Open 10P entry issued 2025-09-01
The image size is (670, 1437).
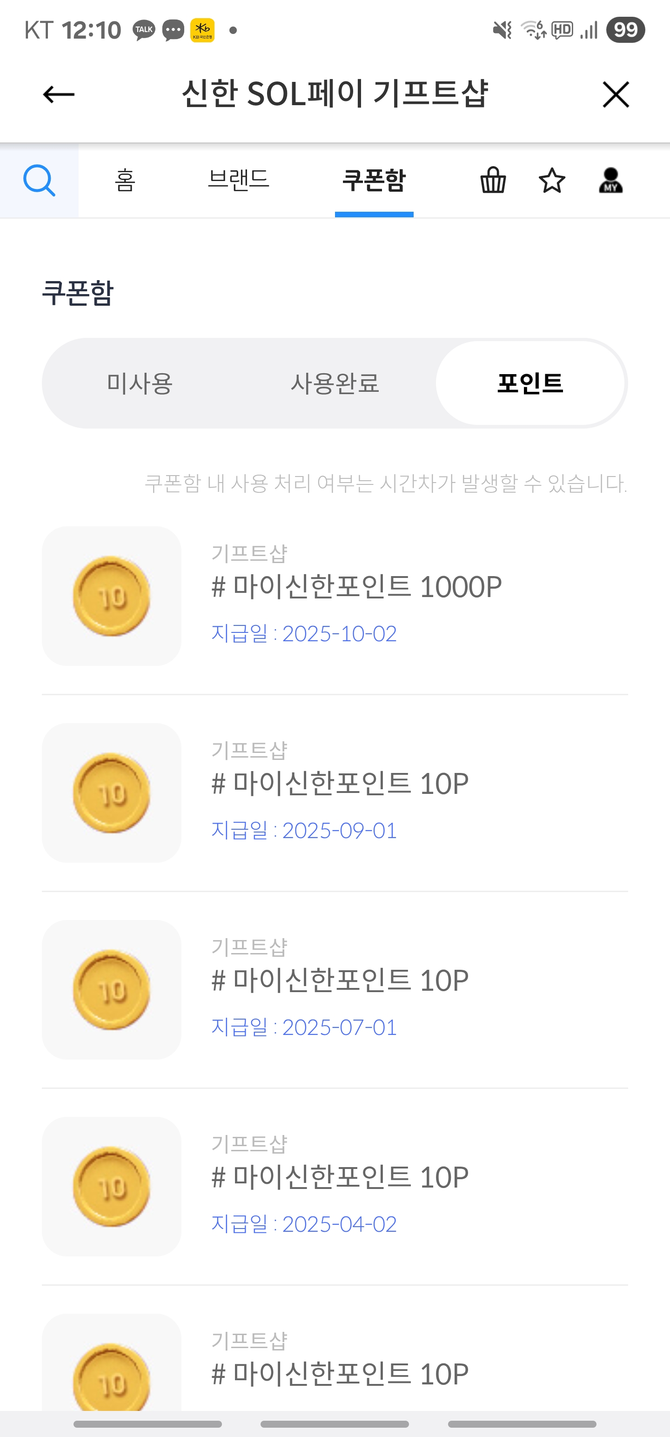pos(340,784)
